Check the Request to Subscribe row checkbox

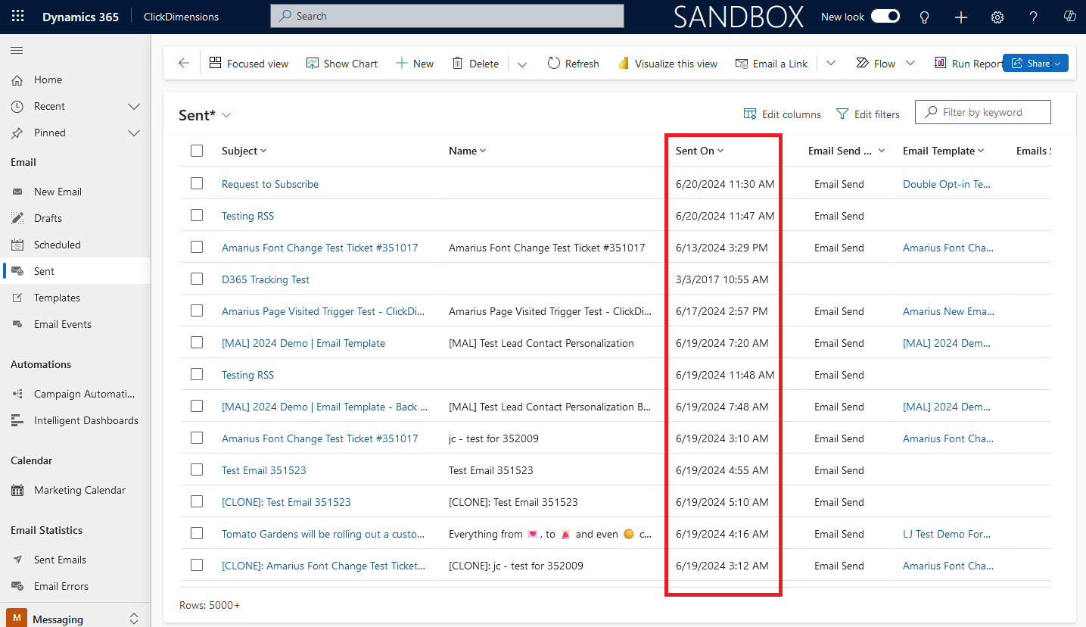[x=197, y=183]
